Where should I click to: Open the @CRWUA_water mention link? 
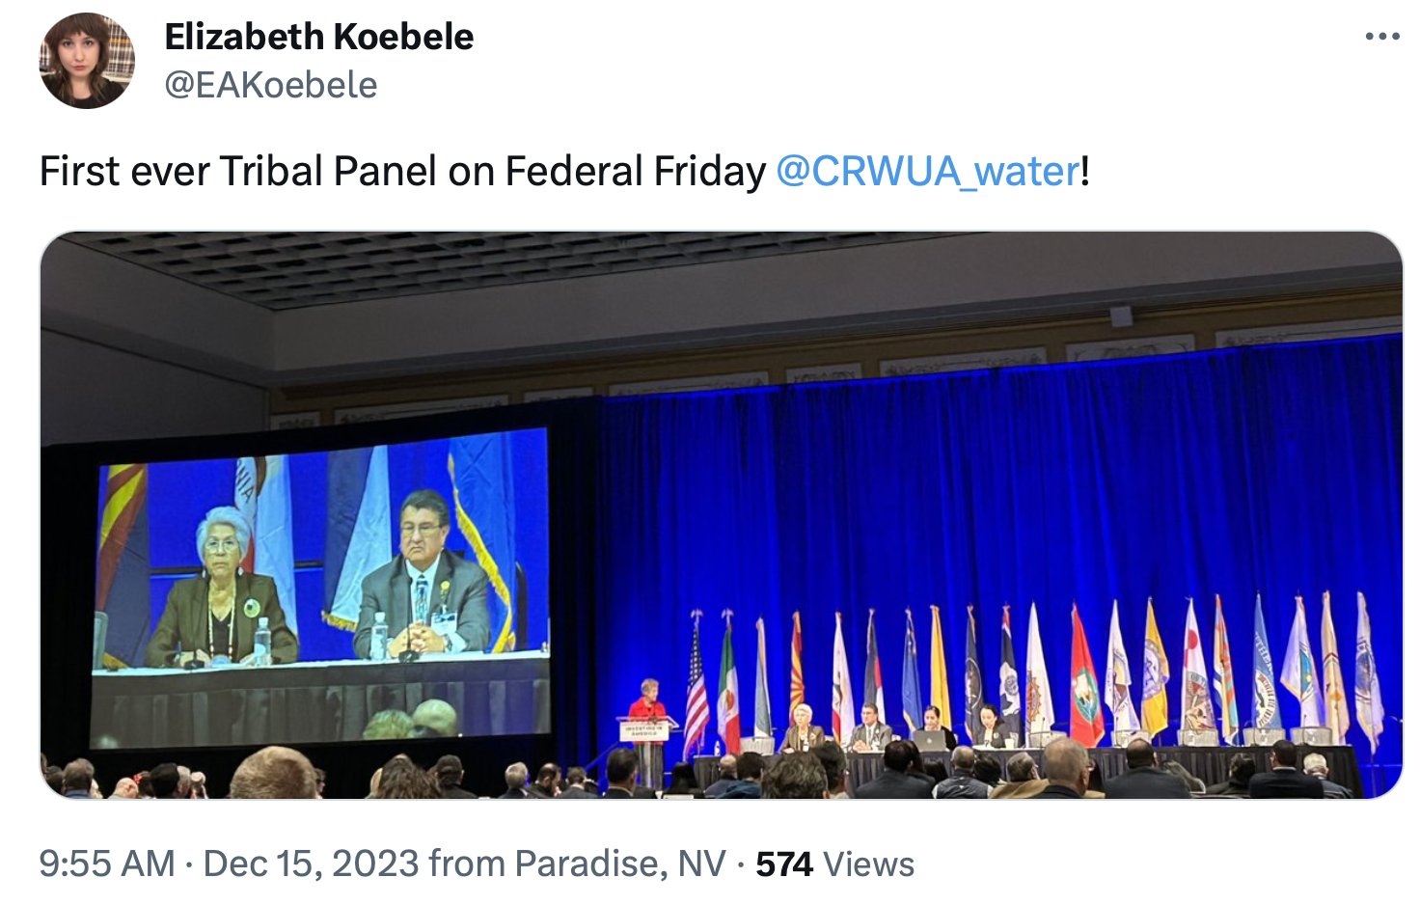click(x=927, y=172)
